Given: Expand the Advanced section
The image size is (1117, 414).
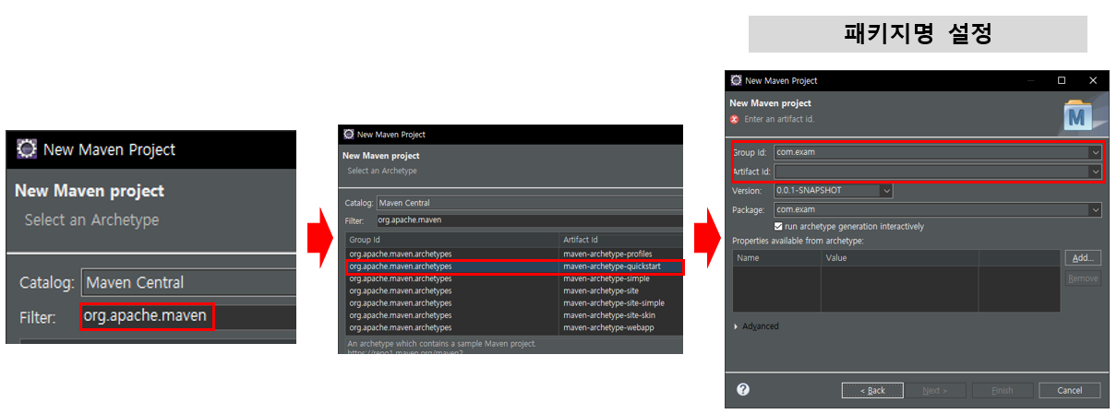Looking at the screenshot, I should coord(736,326).
